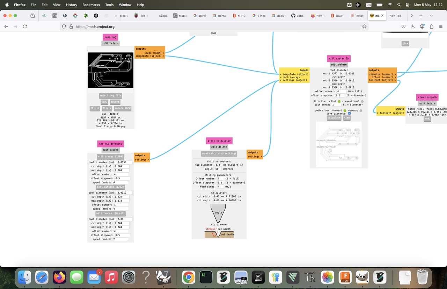Click send calculated settings button
The height and width of the screenshot is (289, 447).
(219, 153)
